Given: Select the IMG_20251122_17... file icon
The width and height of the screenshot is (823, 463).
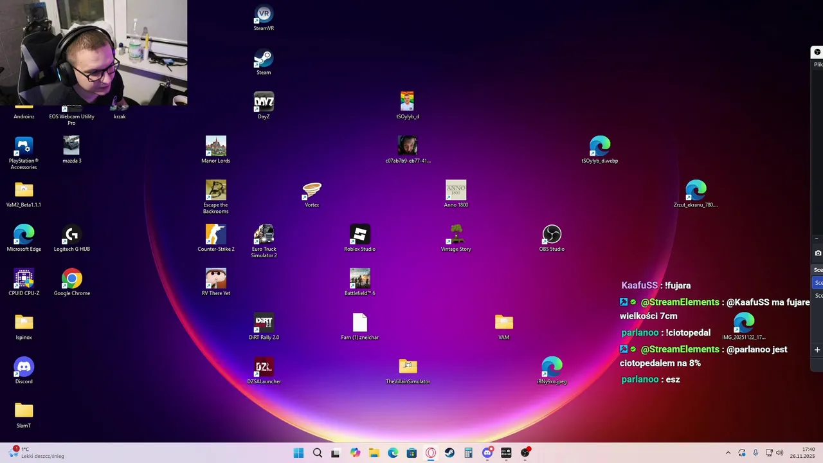Looking at the screenshot, I should (744, 327).
